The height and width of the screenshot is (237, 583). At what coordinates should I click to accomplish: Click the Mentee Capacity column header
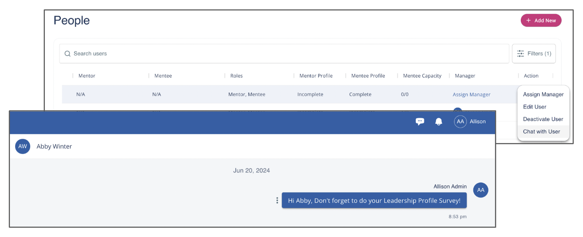[x=422, y=76]
